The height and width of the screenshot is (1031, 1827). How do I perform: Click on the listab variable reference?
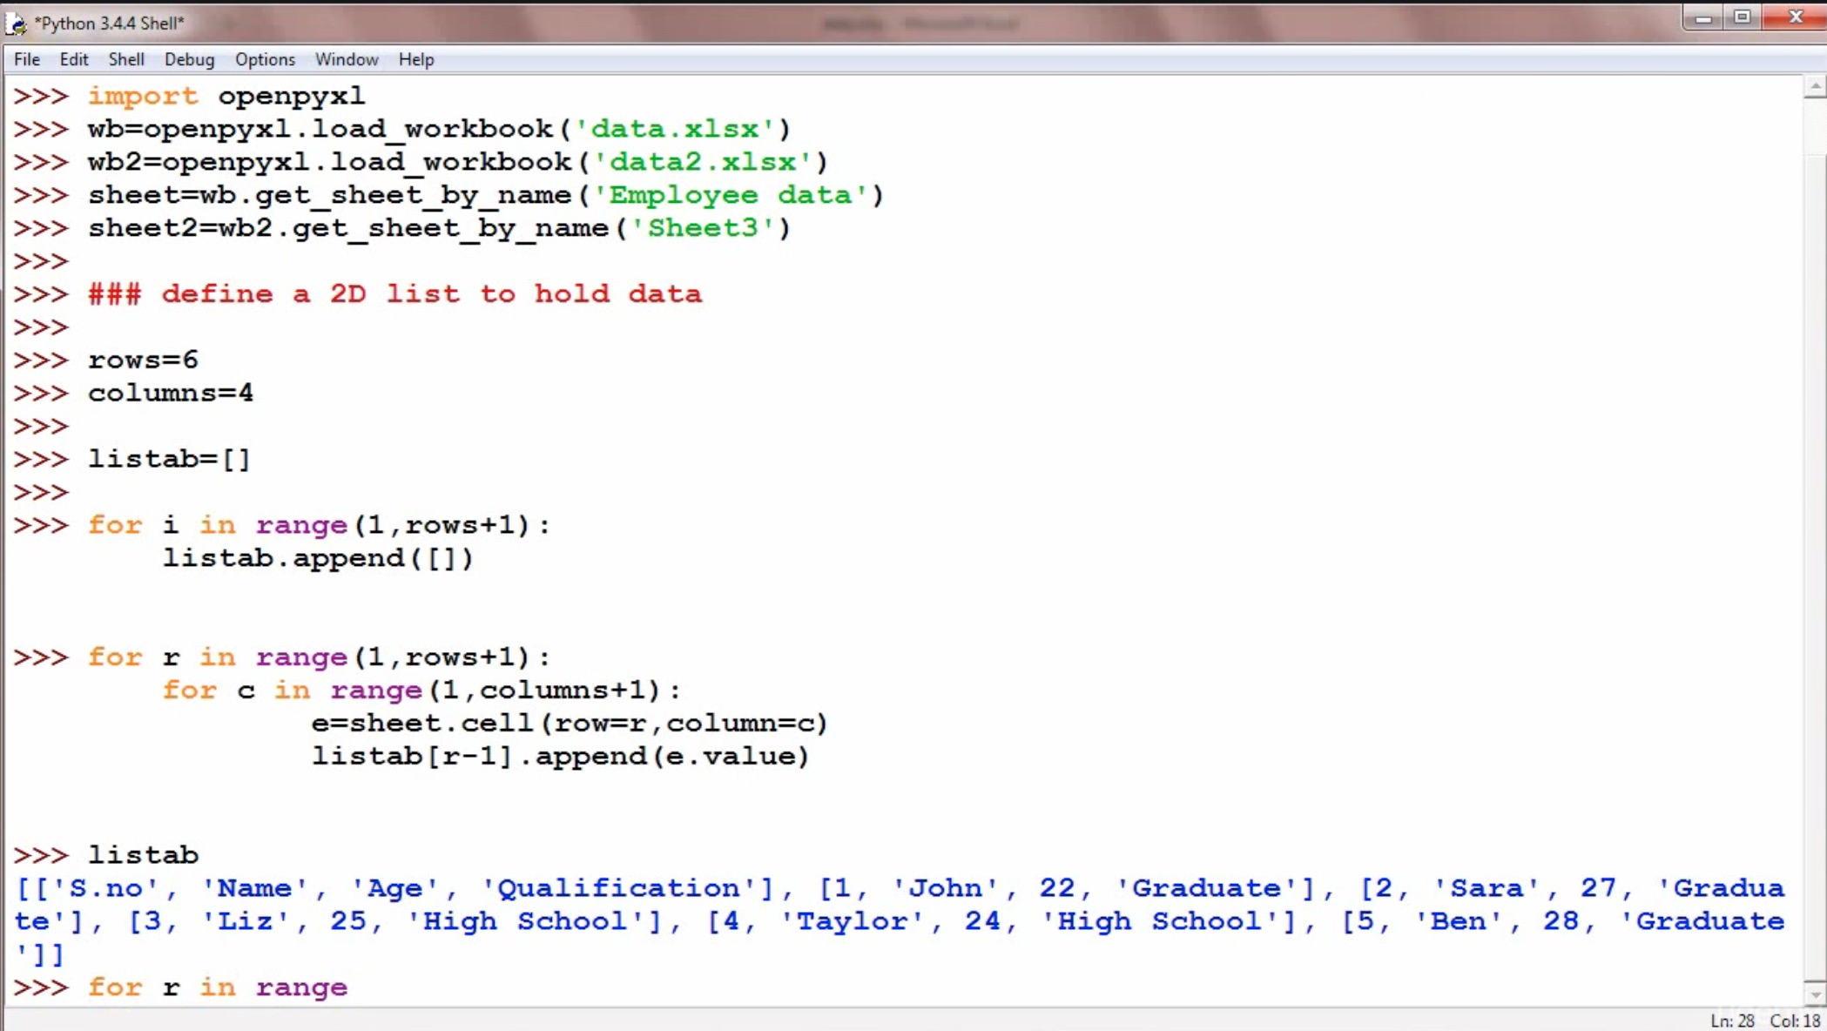[x=143, y=855]
